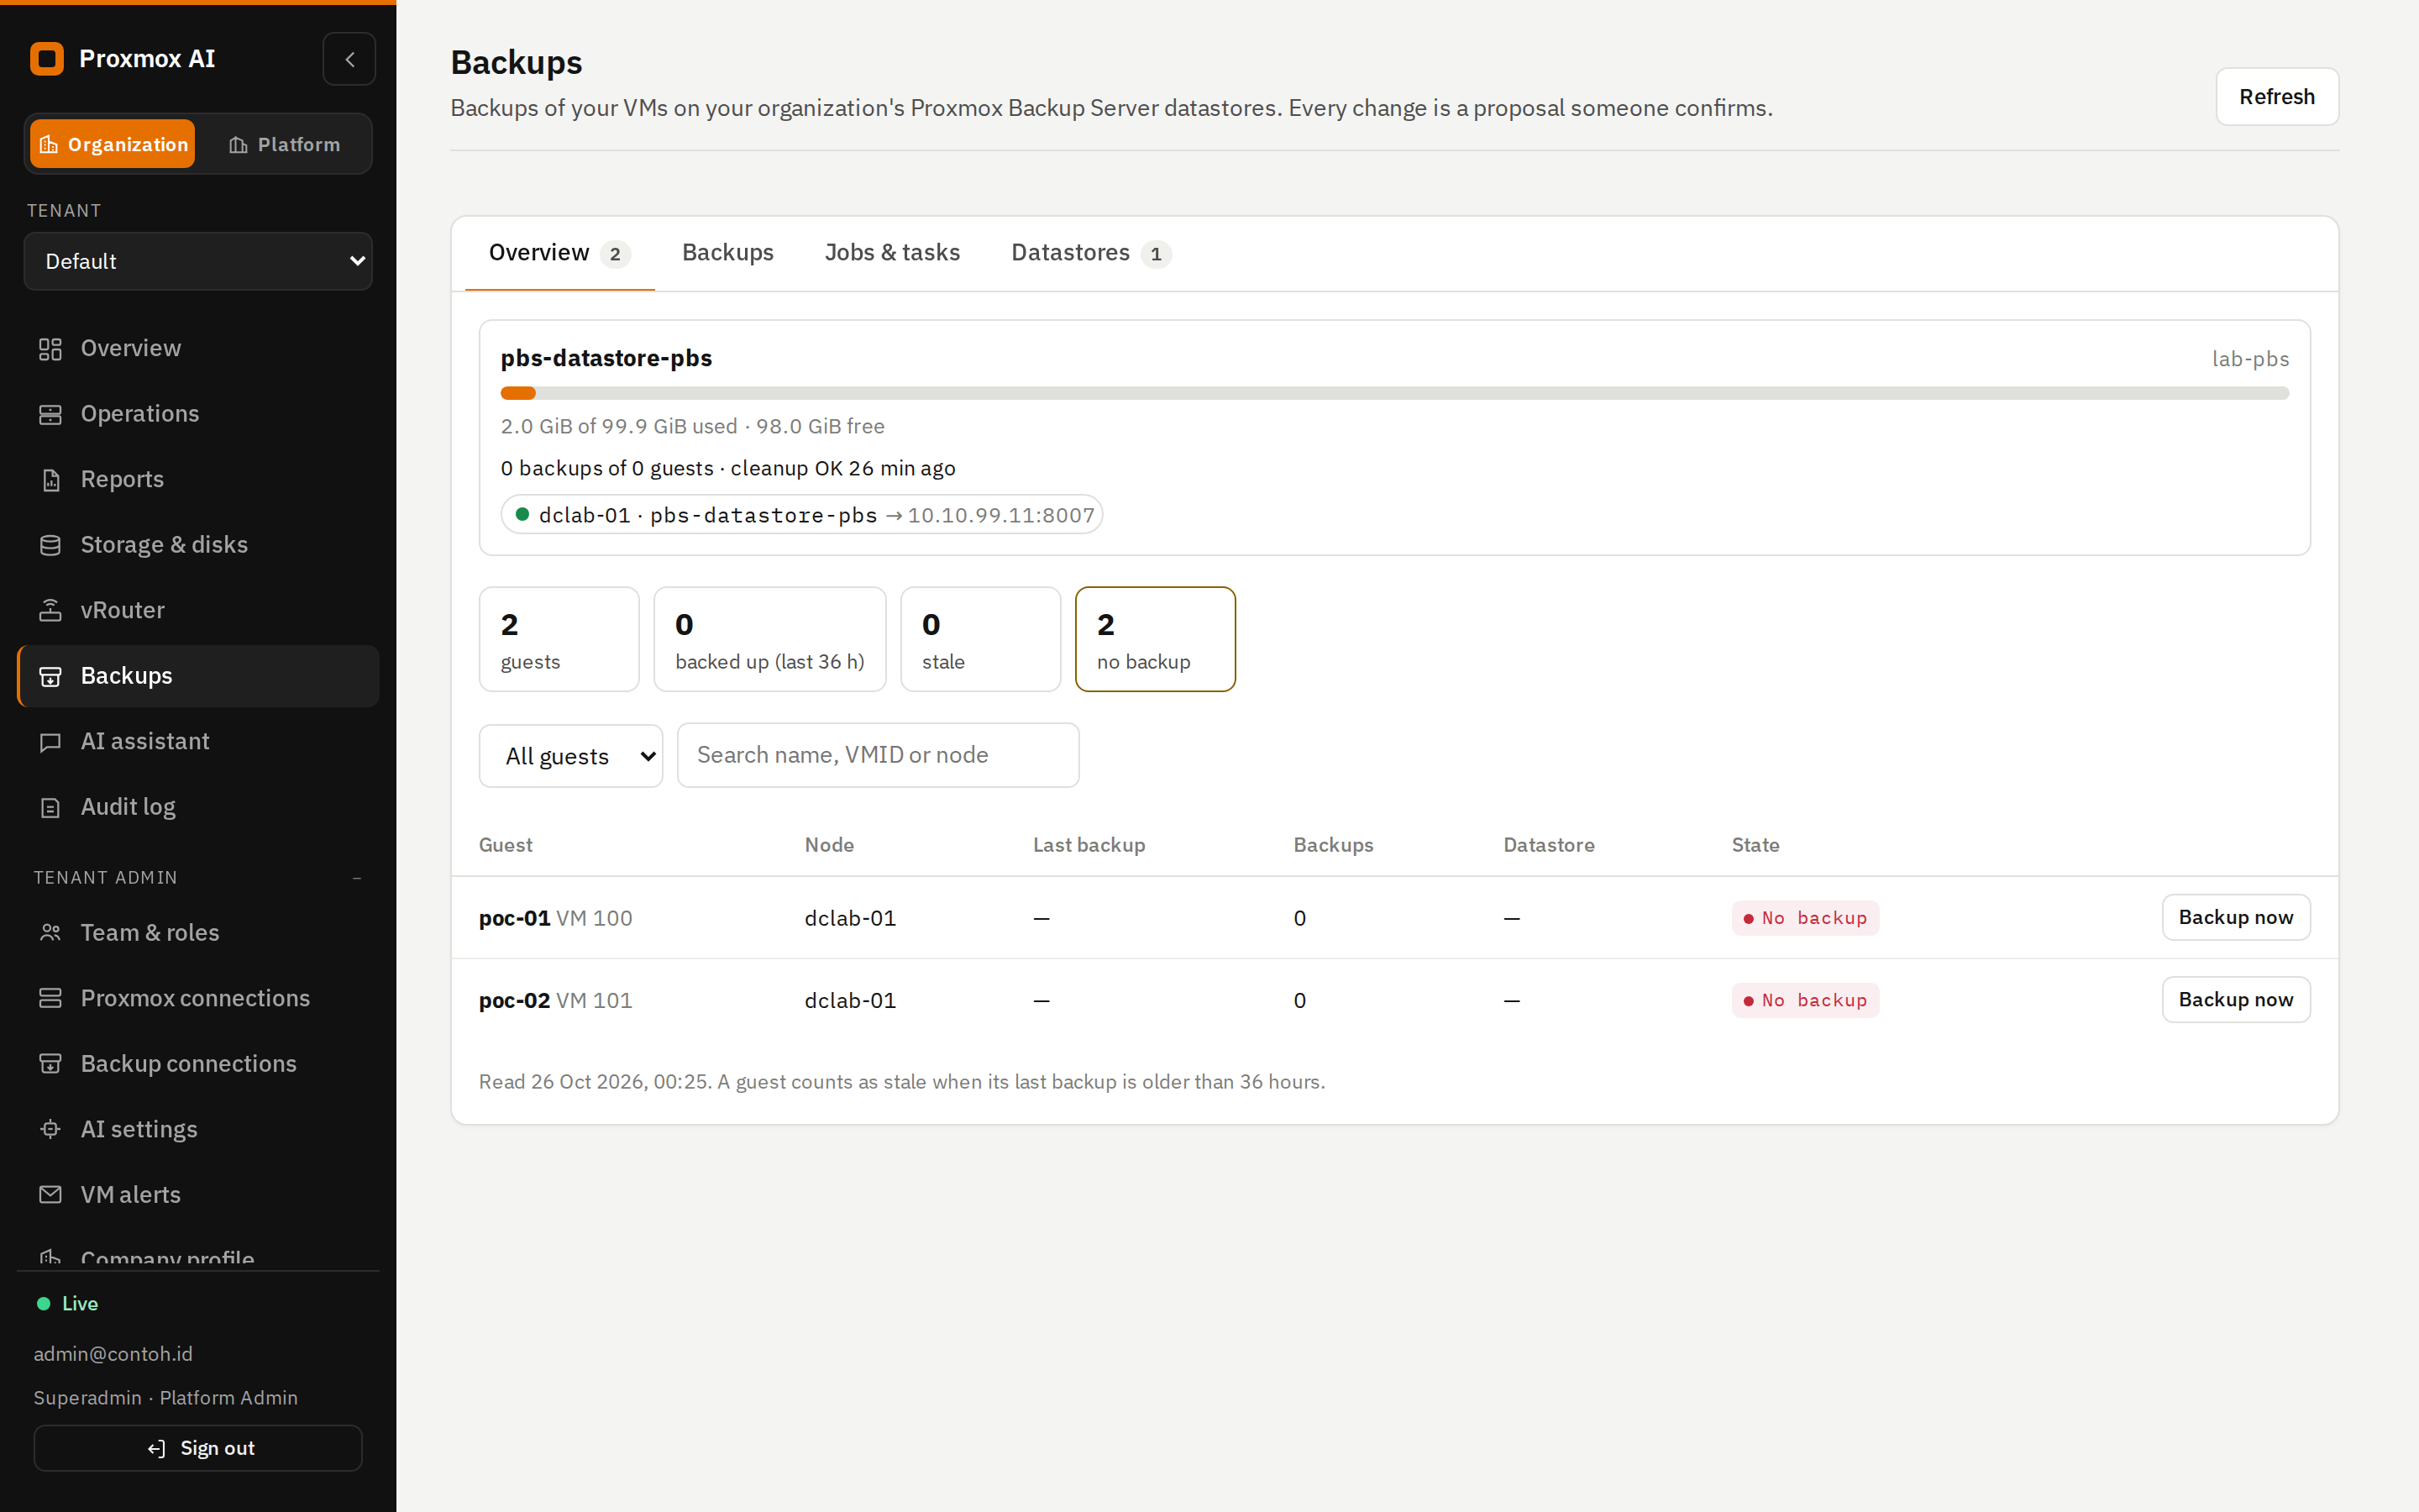Click the pbs-datastore-pbs card title
The width and height of the screenshot is (2419, 1512).
pos(606,358)
